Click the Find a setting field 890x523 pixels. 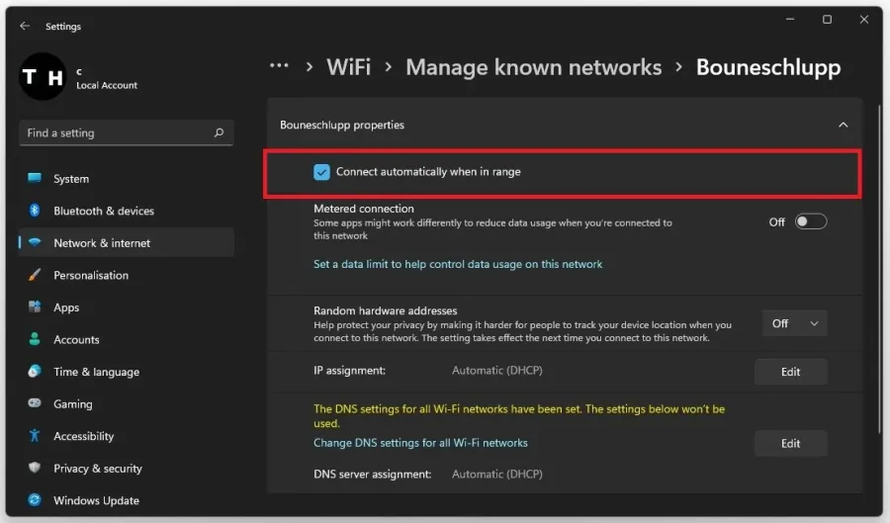(x=126, y=132)
